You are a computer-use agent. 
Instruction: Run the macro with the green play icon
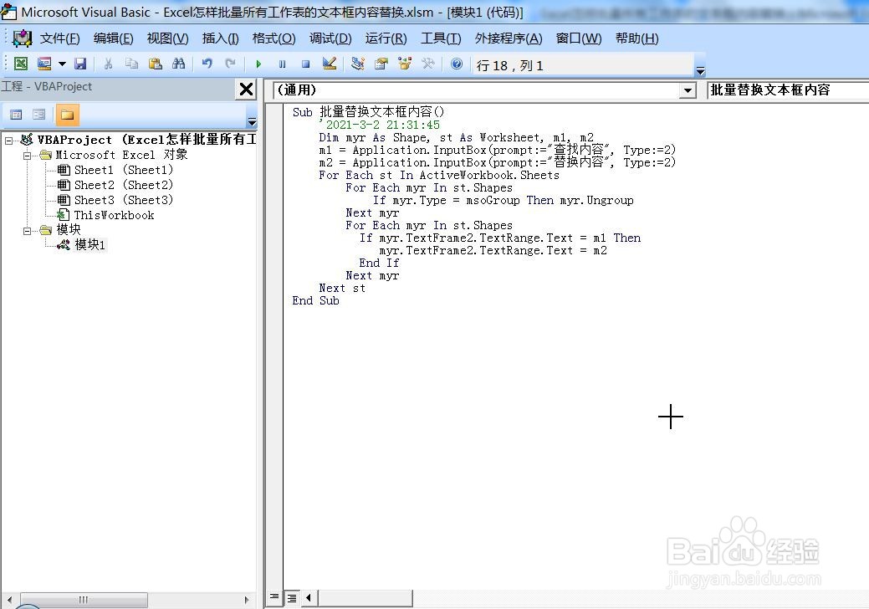(x=258, y=64)
